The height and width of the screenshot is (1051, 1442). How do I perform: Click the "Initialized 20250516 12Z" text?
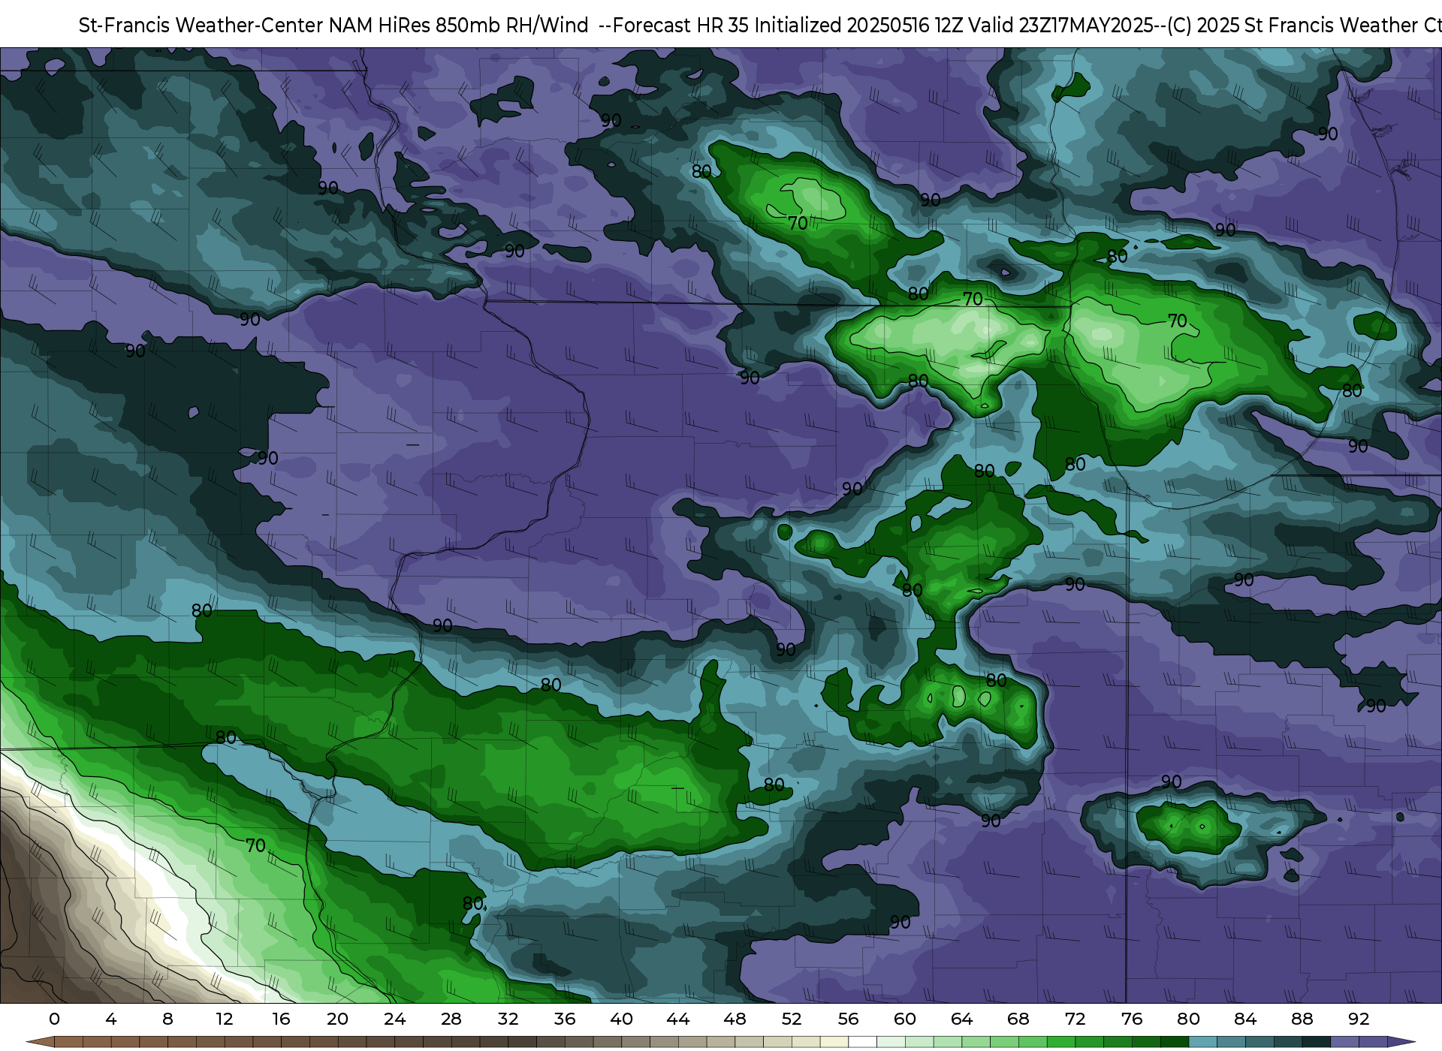click(858, 26)
